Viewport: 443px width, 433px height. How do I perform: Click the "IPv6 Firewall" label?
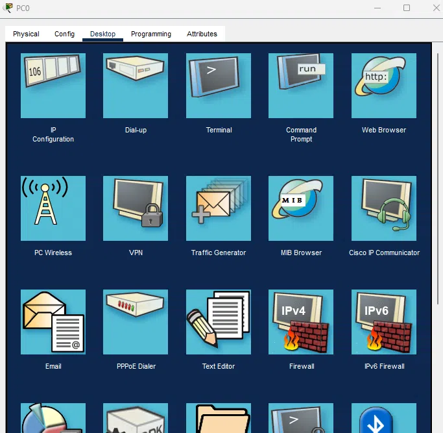[x=384, y=366]
